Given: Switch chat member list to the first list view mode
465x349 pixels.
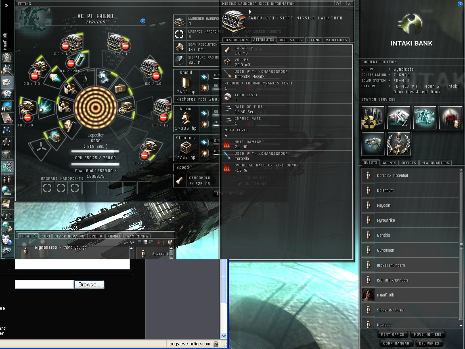Looking at the screenshot, I should pyautogui.click(x=139, y=242).
